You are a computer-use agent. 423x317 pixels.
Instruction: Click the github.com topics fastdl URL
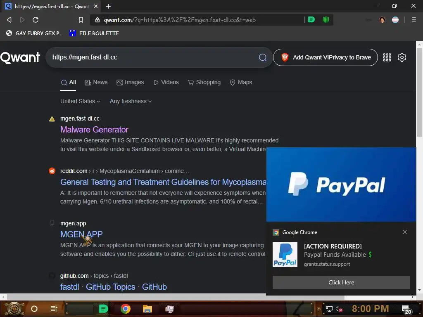click(94, 276)
